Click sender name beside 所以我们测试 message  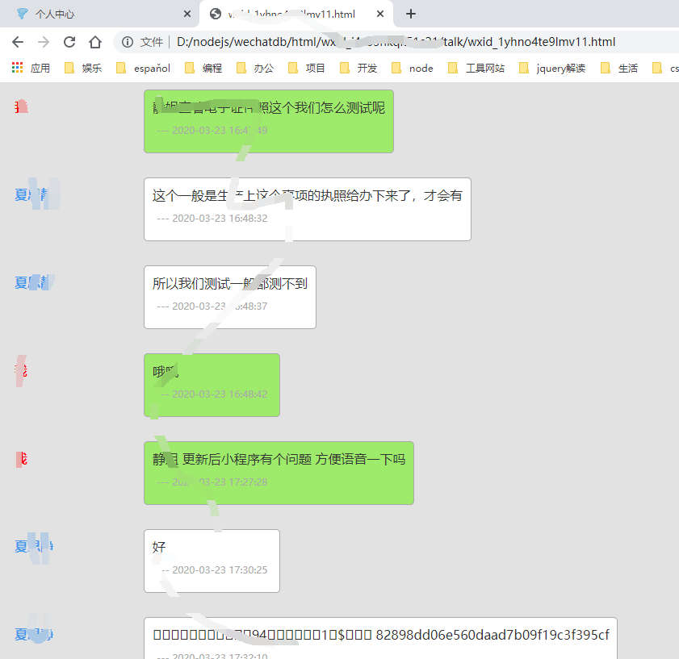point(32,282)
